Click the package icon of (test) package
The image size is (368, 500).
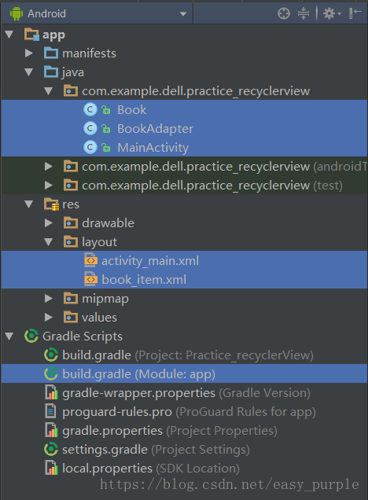pyautogui.click(x=71, y=185)
